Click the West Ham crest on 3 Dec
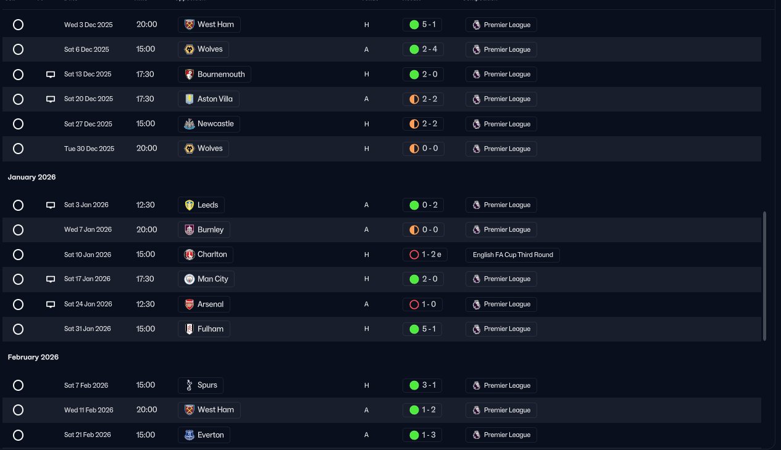781x450 pixels. tap(190, 25)
